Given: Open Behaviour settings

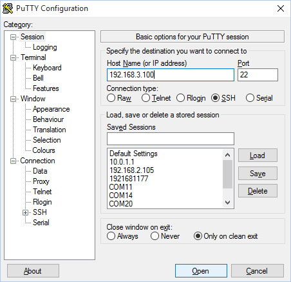Looking at the screenshot, I should (48, 119).
